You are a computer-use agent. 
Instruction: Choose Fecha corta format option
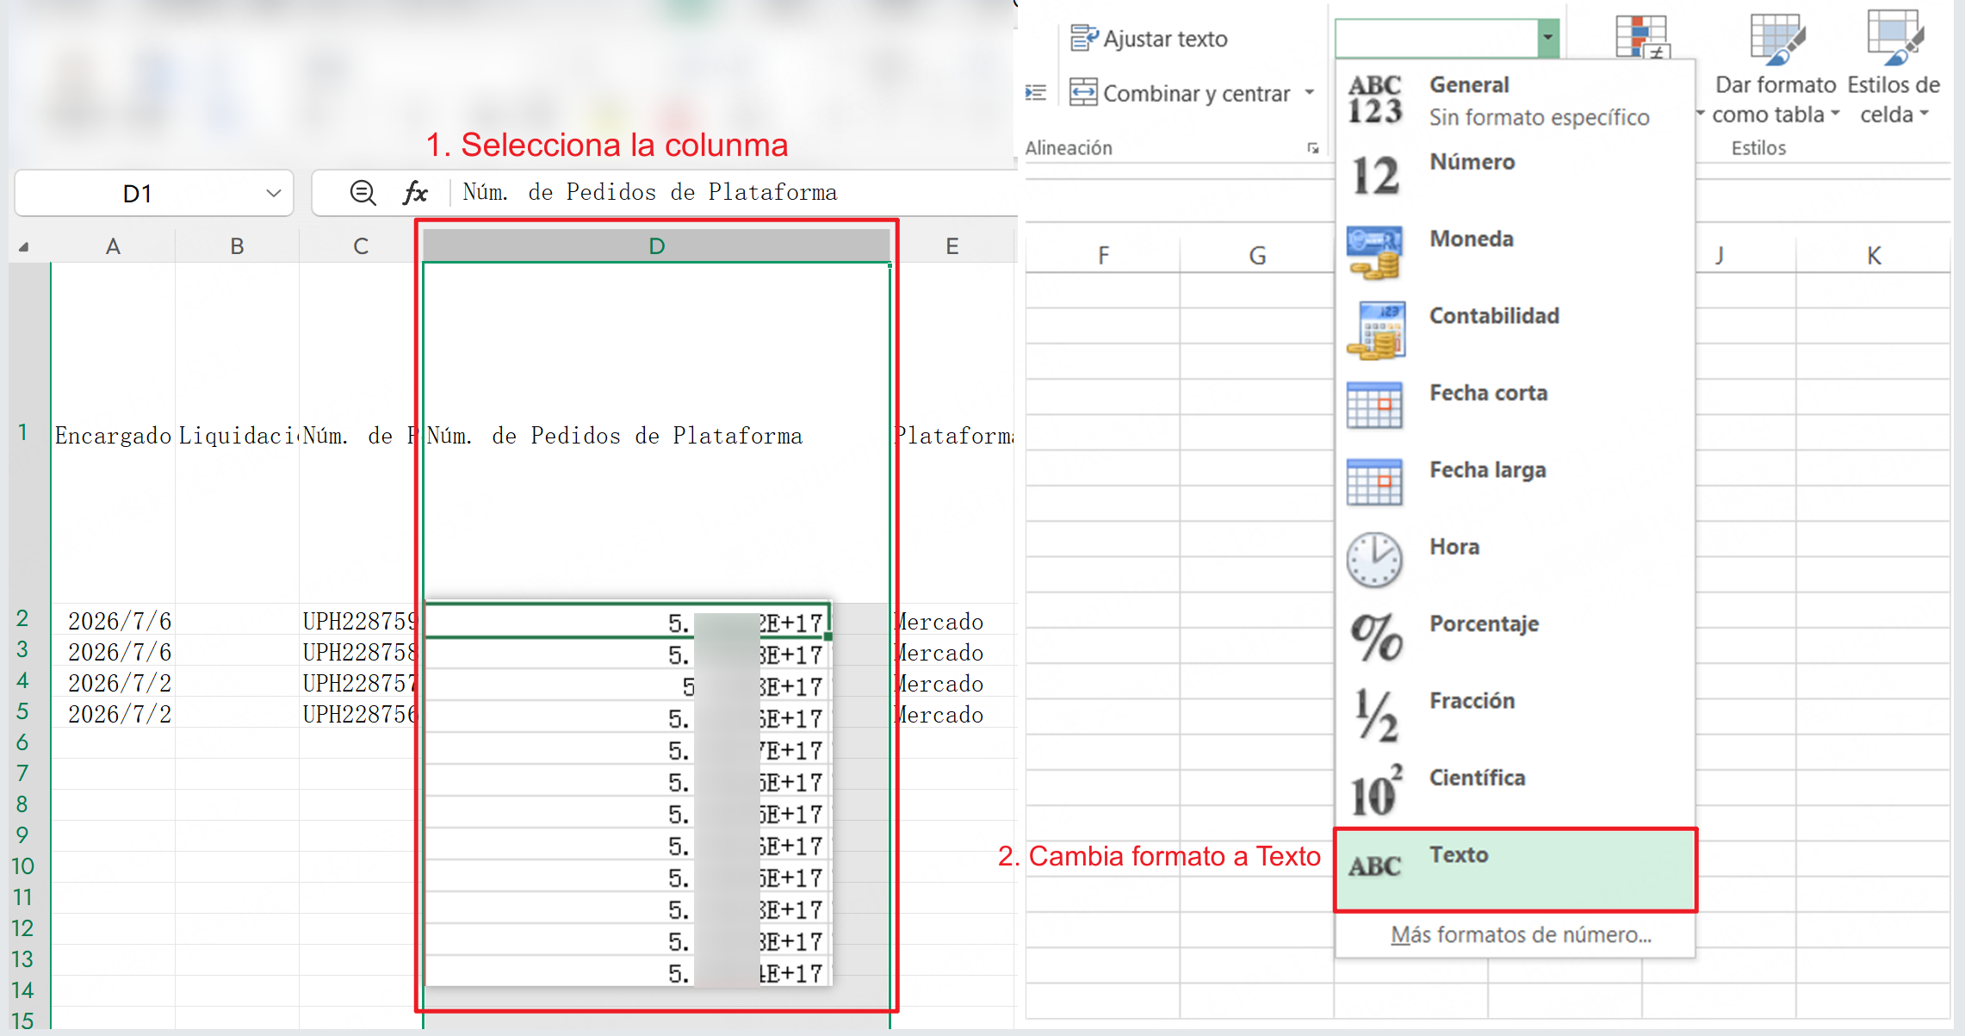tap(1516, 407)
